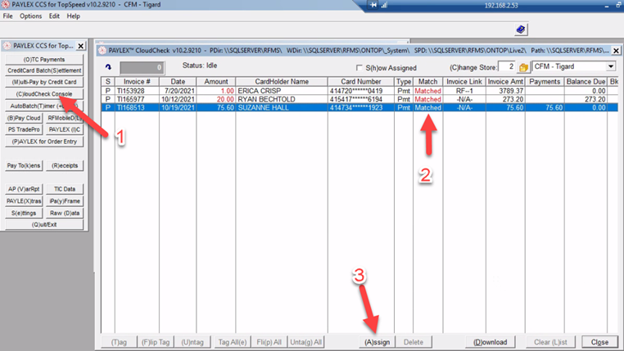Image resolution: width=624 pixels, height=351 pixels.
Task: Open the Edit menu
Action: click(54, 16)
